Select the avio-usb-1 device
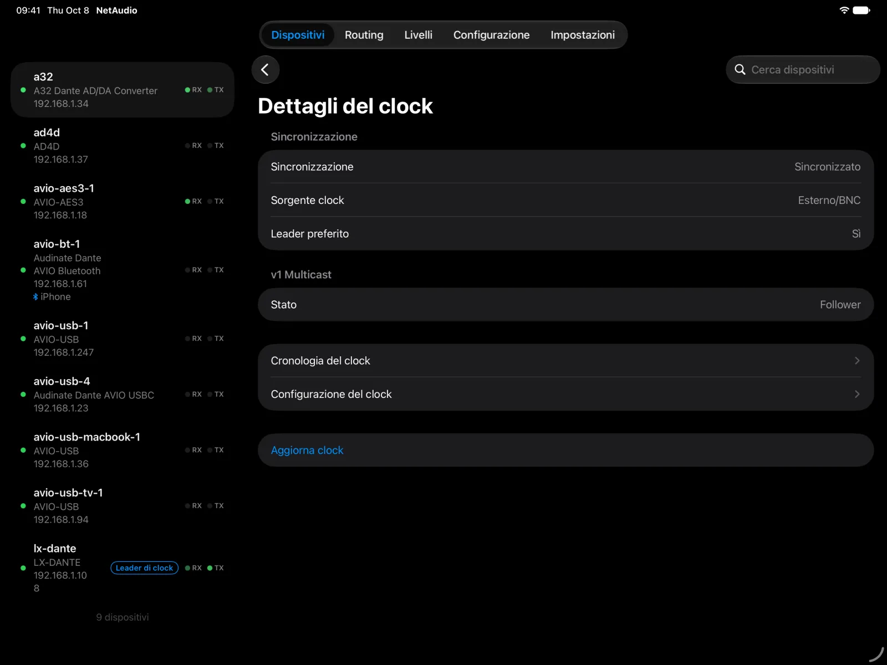Image resolution: width=887 pixels, height=665 pixels. (x=123, y=339)
